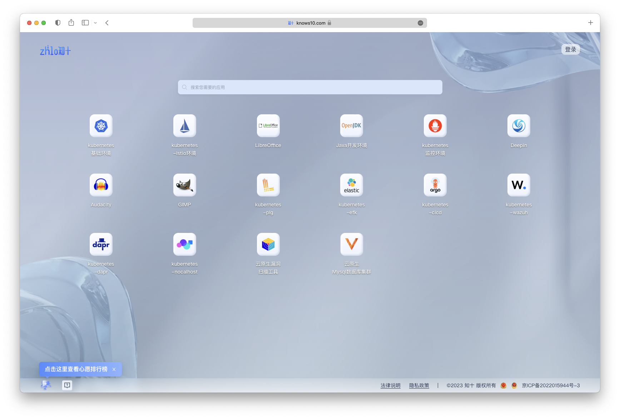
Task: Open the argo kubernetes-cicd icon
Action: [435, 185]
